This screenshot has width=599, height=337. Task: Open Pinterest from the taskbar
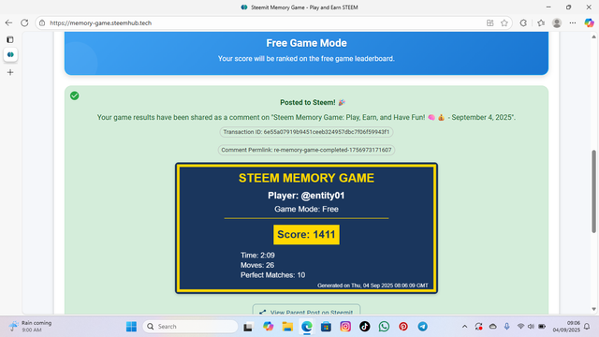(x=403, y=327)
